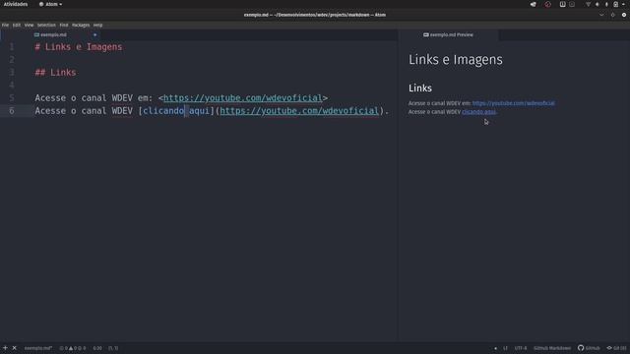Screen dimensions: 630x354
Task: Change the UTF-8 file encoding
Action: click(521, 348)
